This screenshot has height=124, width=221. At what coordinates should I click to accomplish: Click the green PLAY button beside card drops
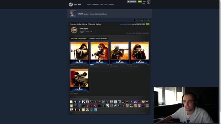pos(147,24)
